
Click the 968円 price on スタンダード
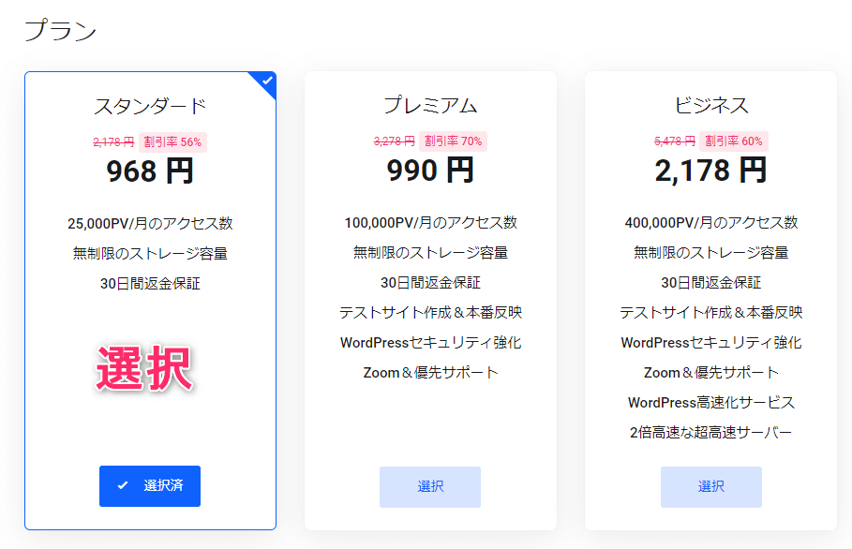pyautogui.click(x=149, y=171)
